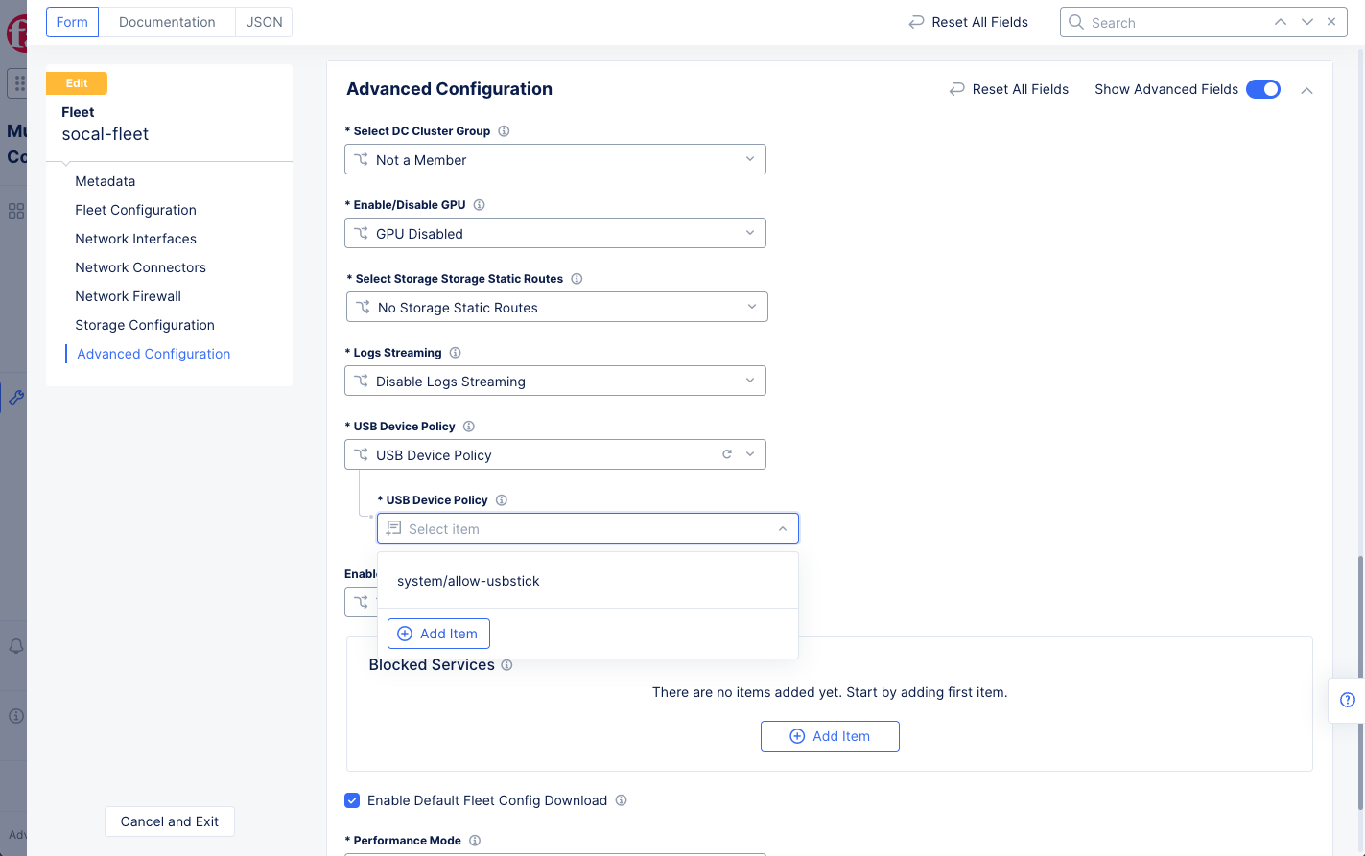The image size is (1365, 856).
Task: Go to next search result arrow
Action: coord(1306,22)
